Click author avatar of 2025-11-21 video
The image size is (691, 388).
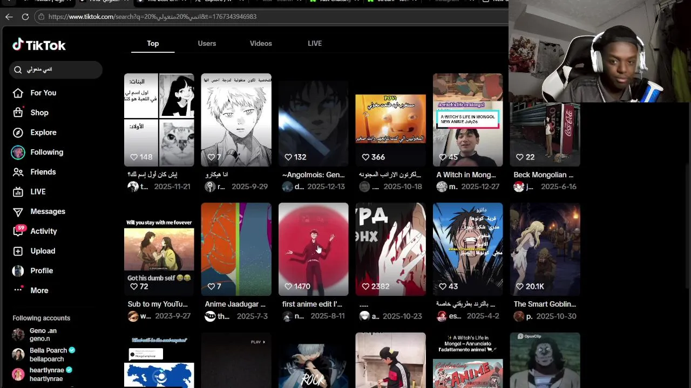pos(133,186)
